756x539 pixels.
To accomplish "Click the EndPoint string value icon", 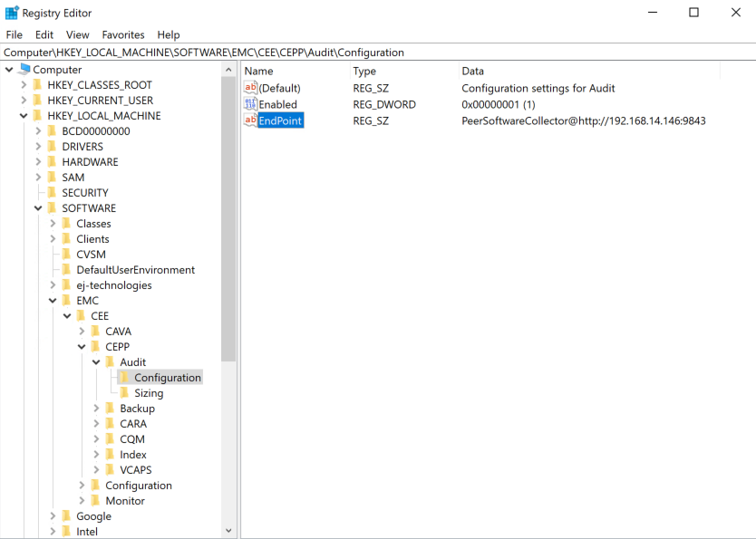I will pyautogui.click(x=250, y=120).
